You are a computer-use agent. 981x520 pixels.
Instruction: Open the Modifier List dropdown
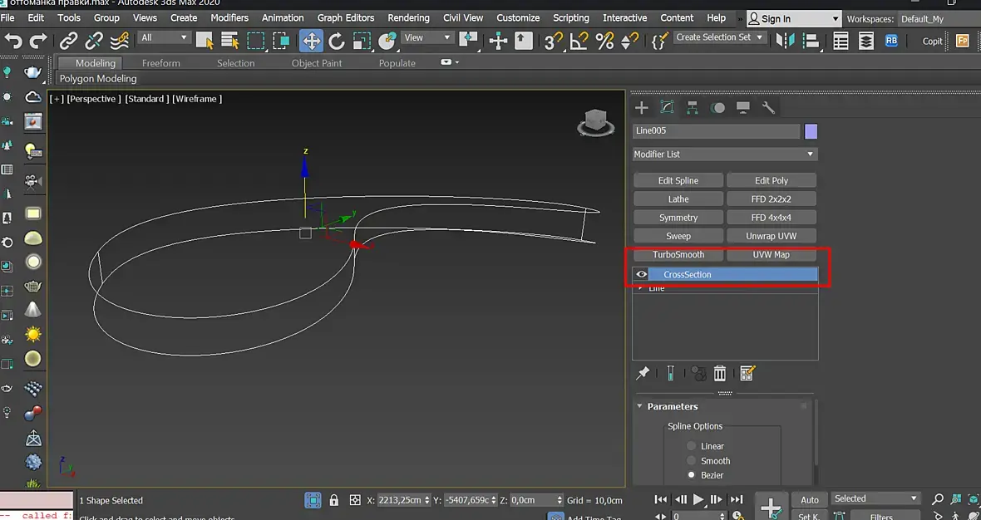[724, 155]
